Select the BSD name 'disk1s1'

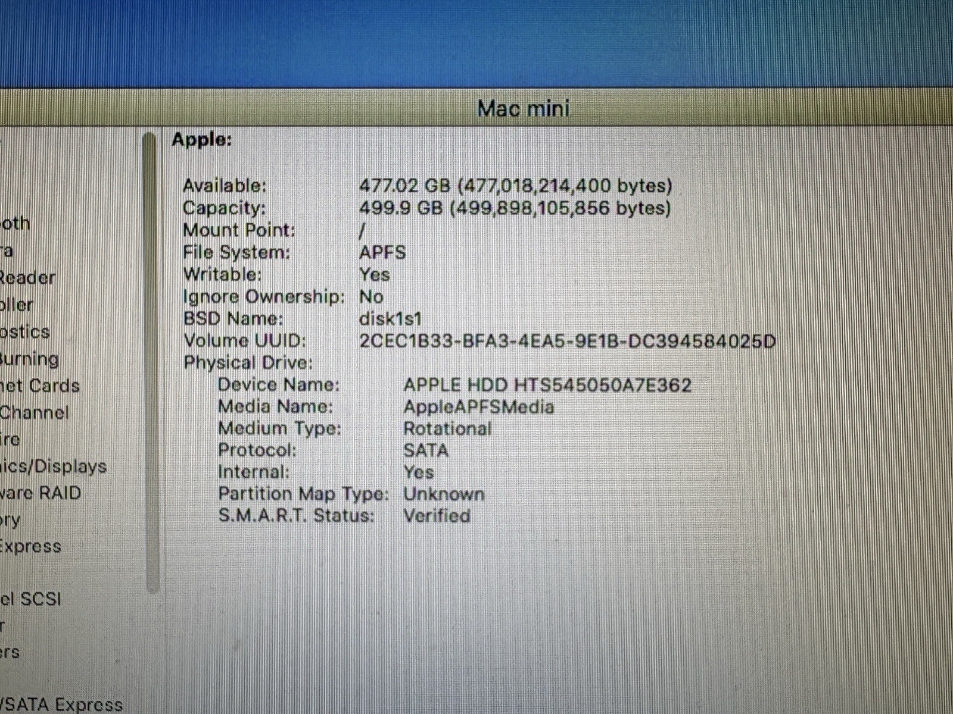coord(390,318)
